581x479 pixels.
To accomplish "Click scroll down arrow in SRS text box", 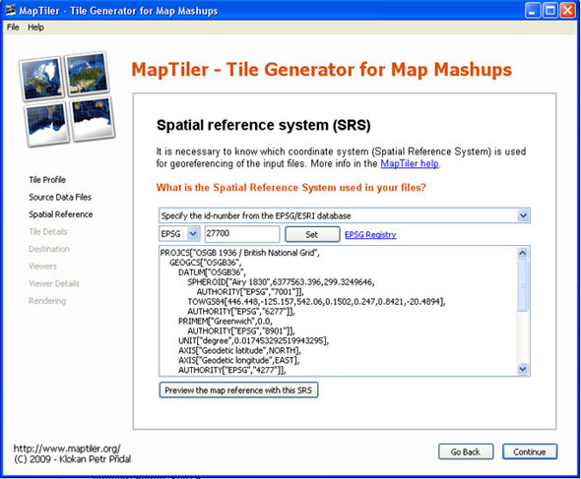I will (523, 369).
